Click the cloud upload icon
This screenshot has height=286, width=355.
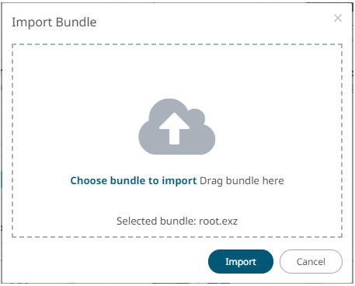click(x=177, y=127)
